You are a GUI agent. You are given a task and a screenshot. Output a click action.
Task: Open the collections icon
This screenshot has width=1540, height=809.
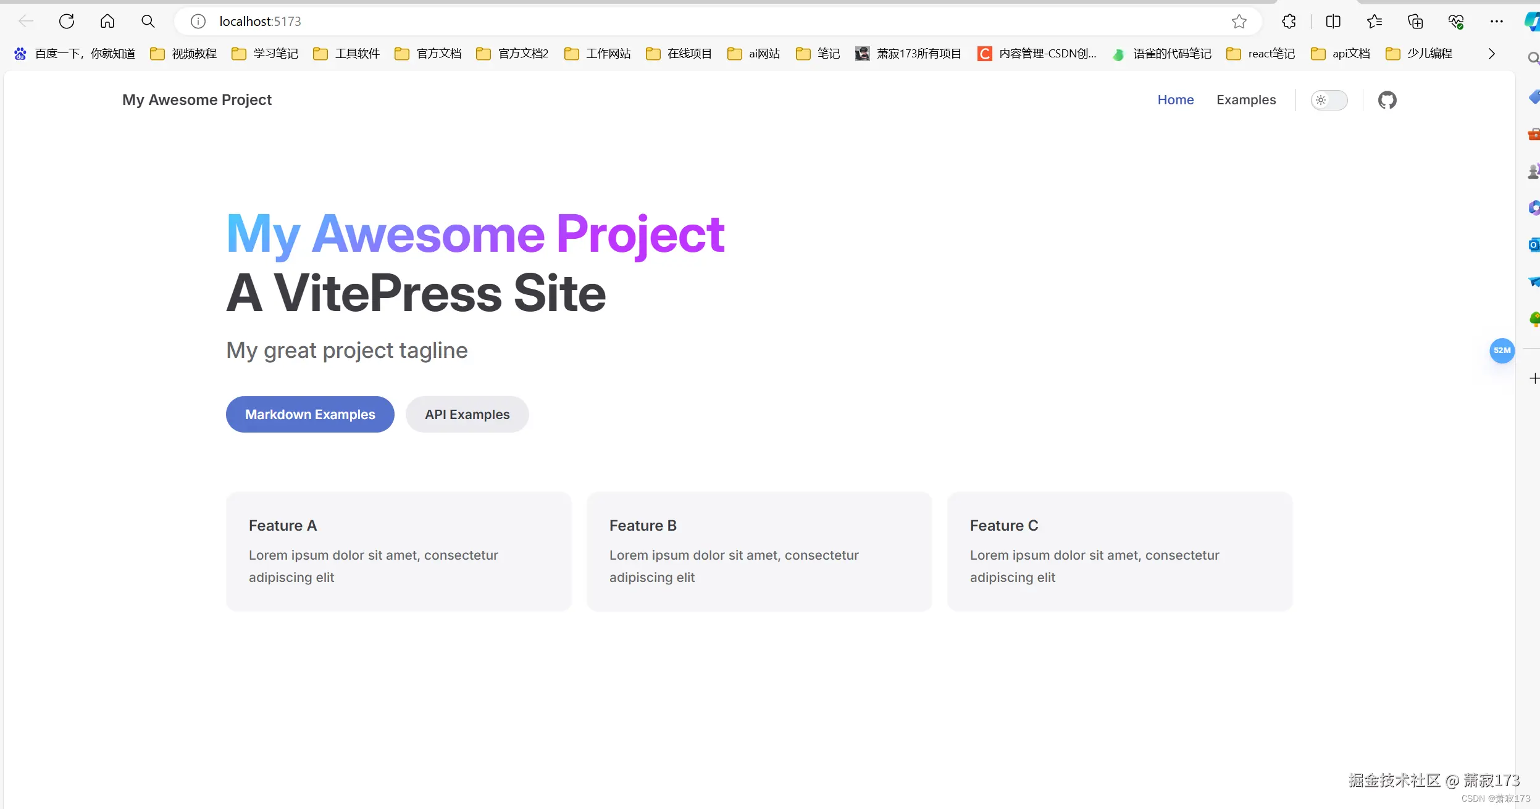tap(1415, 22)
